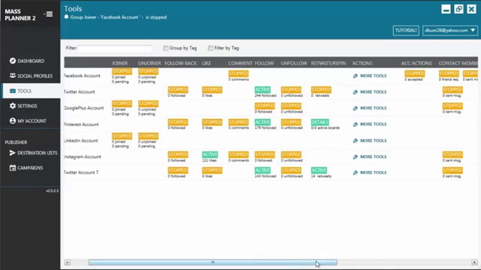Open Dashboard from the sidebar
Viewport: 481px width, 270px height.
[x=30, y=61]
